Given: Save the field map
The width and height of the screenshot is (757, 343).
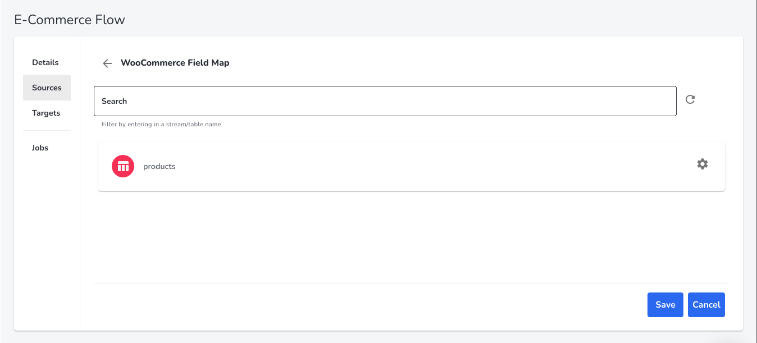Looking at the screenshot, I should 665,305.
